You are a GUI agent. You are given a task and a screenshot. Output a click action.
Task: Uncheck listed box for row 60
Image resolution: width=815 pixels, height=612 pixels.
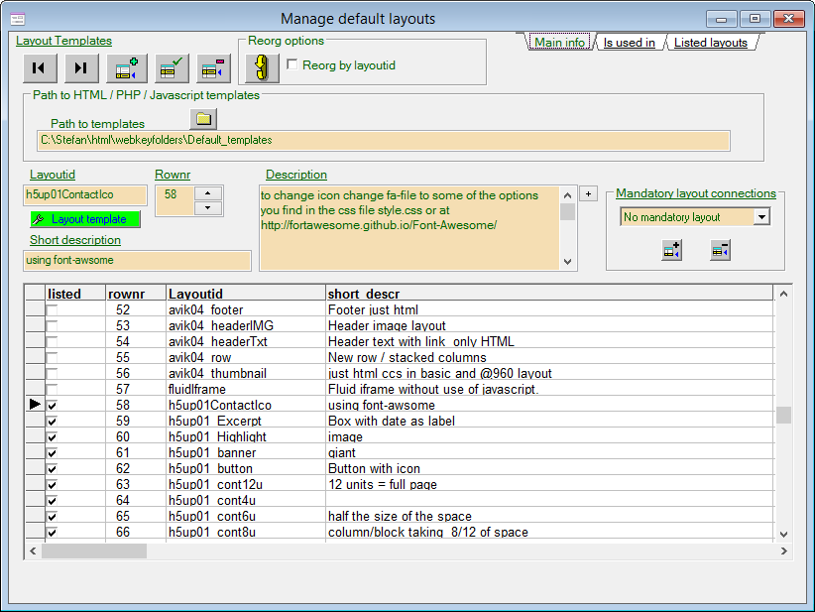(x=52, y=437)
